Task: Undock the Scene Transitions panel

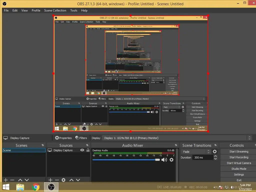Action: pos(215,145)
